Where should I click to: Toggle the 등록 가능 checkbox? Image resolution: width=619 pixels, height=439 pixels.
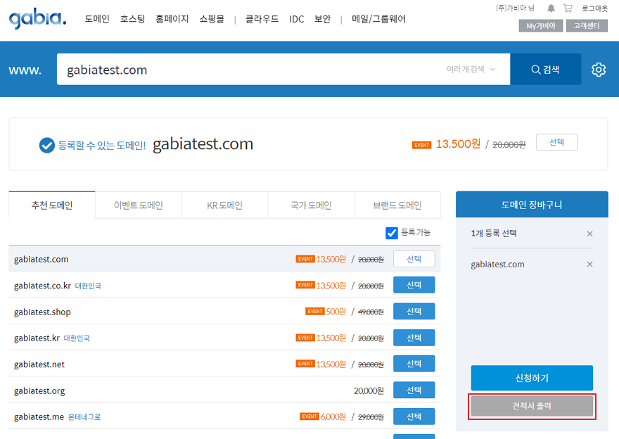point(391,233)
